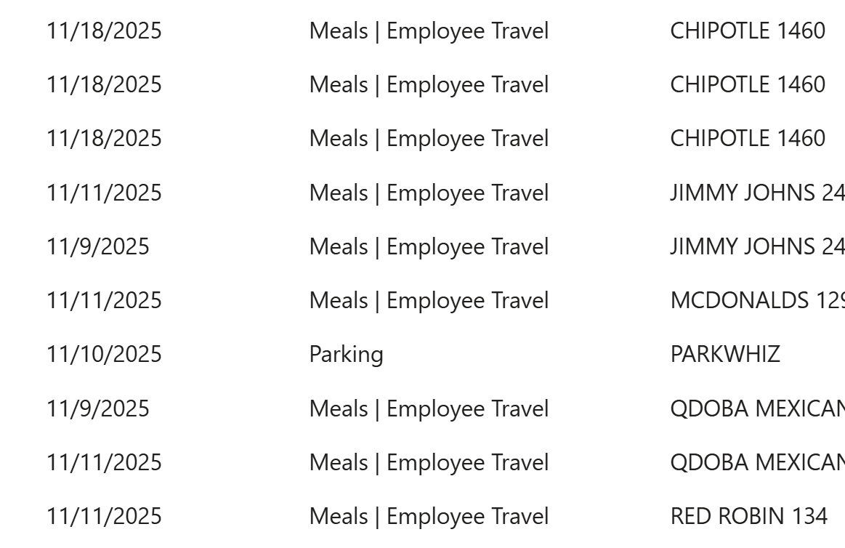Select the Meals category in the Red Robin row
This screenshot has width=845, height=548.
[429, 517]
